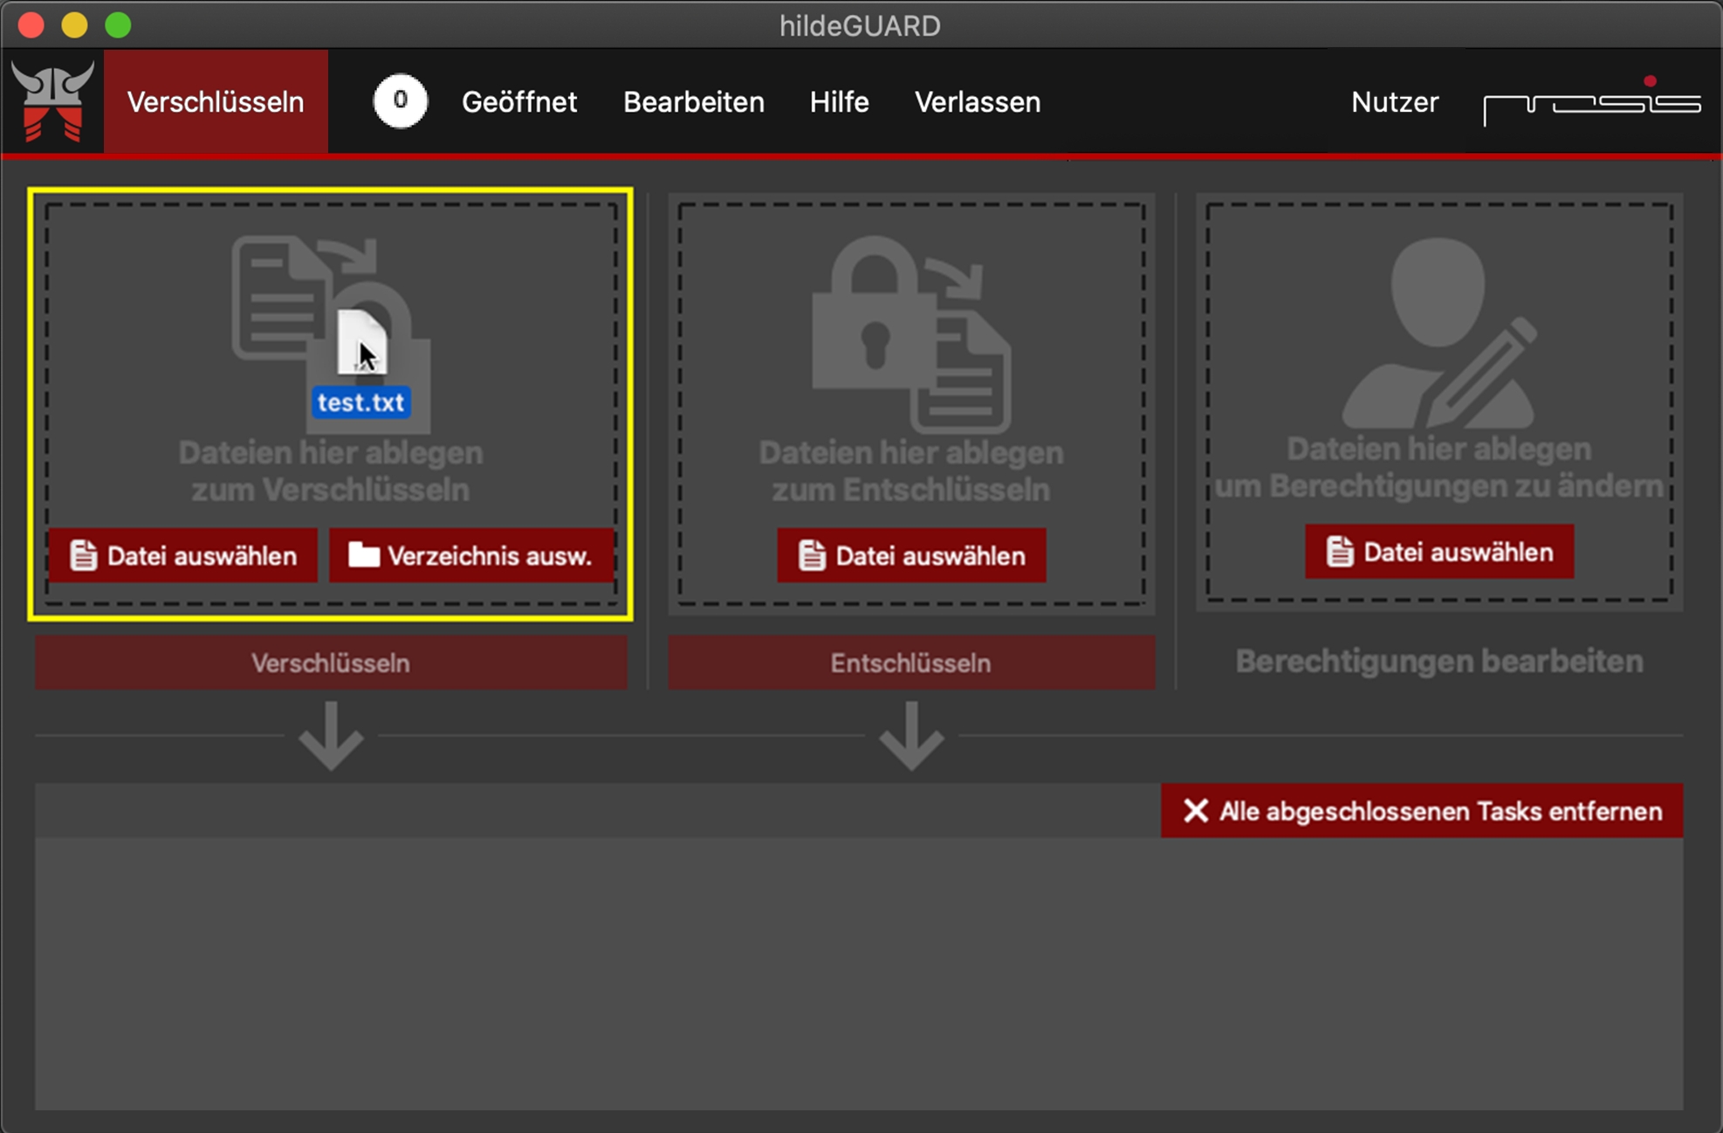1723x1133 pixels.
Task: Click the decrypt drop zone padlock icon
Action: (x=873, y=323)
